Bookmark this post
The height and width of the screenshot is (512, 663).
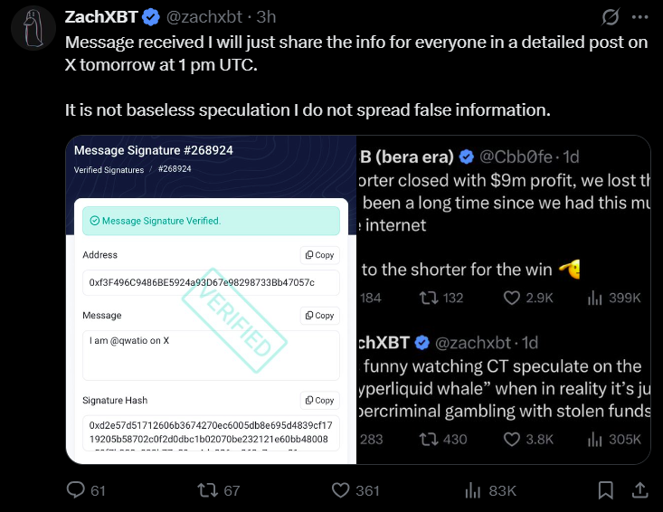tap(605, 490)
